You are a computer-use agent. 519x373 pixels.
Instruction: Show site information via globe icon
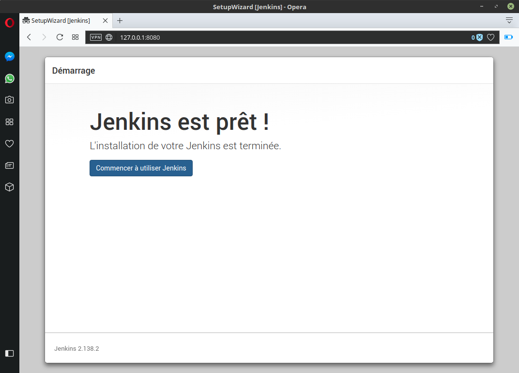tap(109, 37)
